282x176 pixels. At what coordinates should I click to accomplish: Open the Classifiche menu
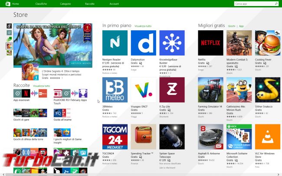[x=41, y=4]
